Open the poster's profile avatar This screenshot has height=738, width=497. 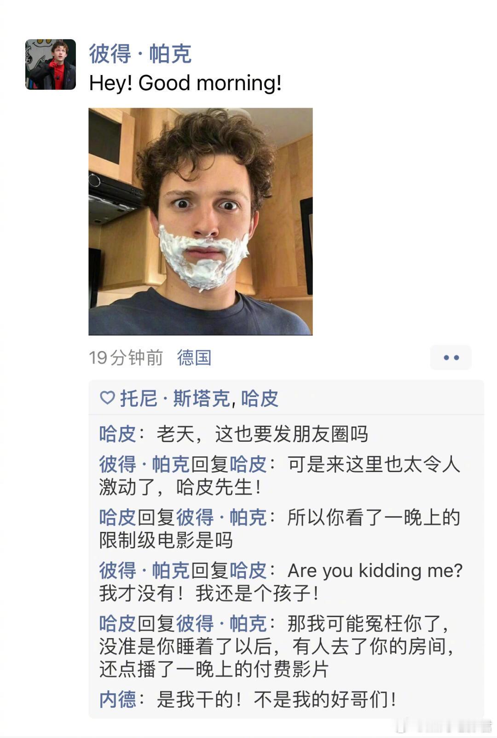51,64
